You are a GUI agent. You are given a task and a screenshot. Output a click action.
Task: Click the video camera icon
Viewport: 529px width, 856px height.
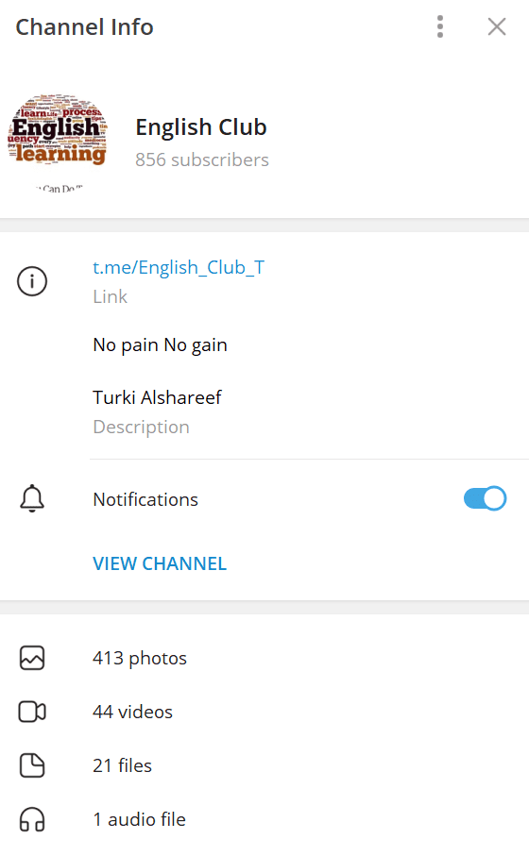pos(32,712)
